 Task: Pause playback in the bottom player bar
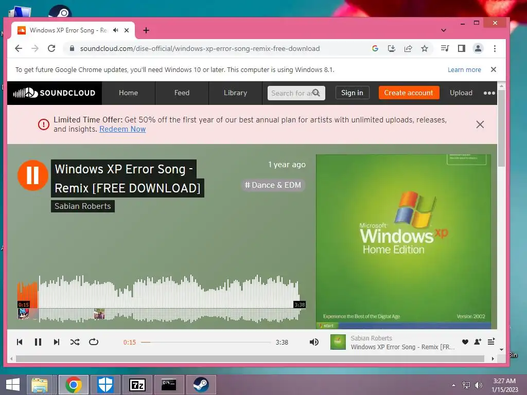click(38, 342)
